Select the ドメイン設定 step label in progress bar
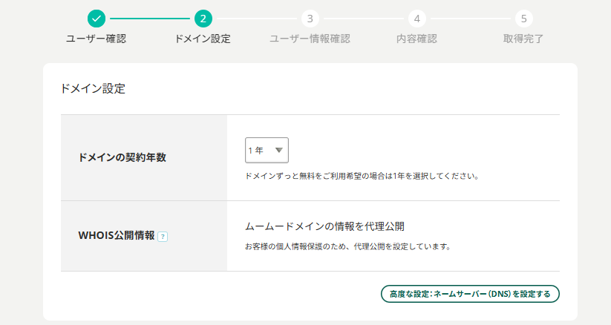This screenshot has width=611, height=325. pyautogui.click(x=203, y=39)
